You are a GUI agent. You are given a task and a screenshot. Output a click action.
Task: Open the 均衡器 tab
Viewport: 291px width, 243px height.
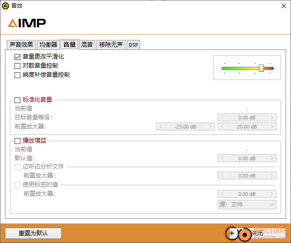click(48, 45)
